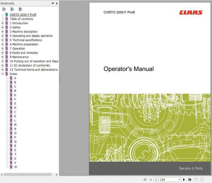Open index bookmark R

[x=15, y=146]
